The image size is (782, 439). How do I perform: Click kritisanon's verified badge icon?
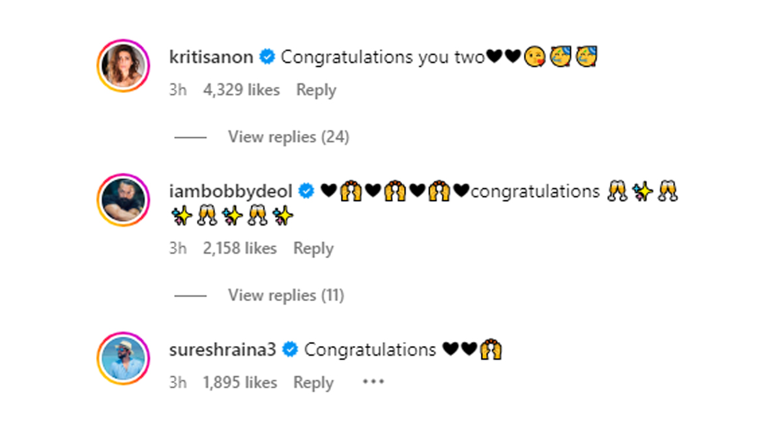pyautogui.click(x=267, y=57)
